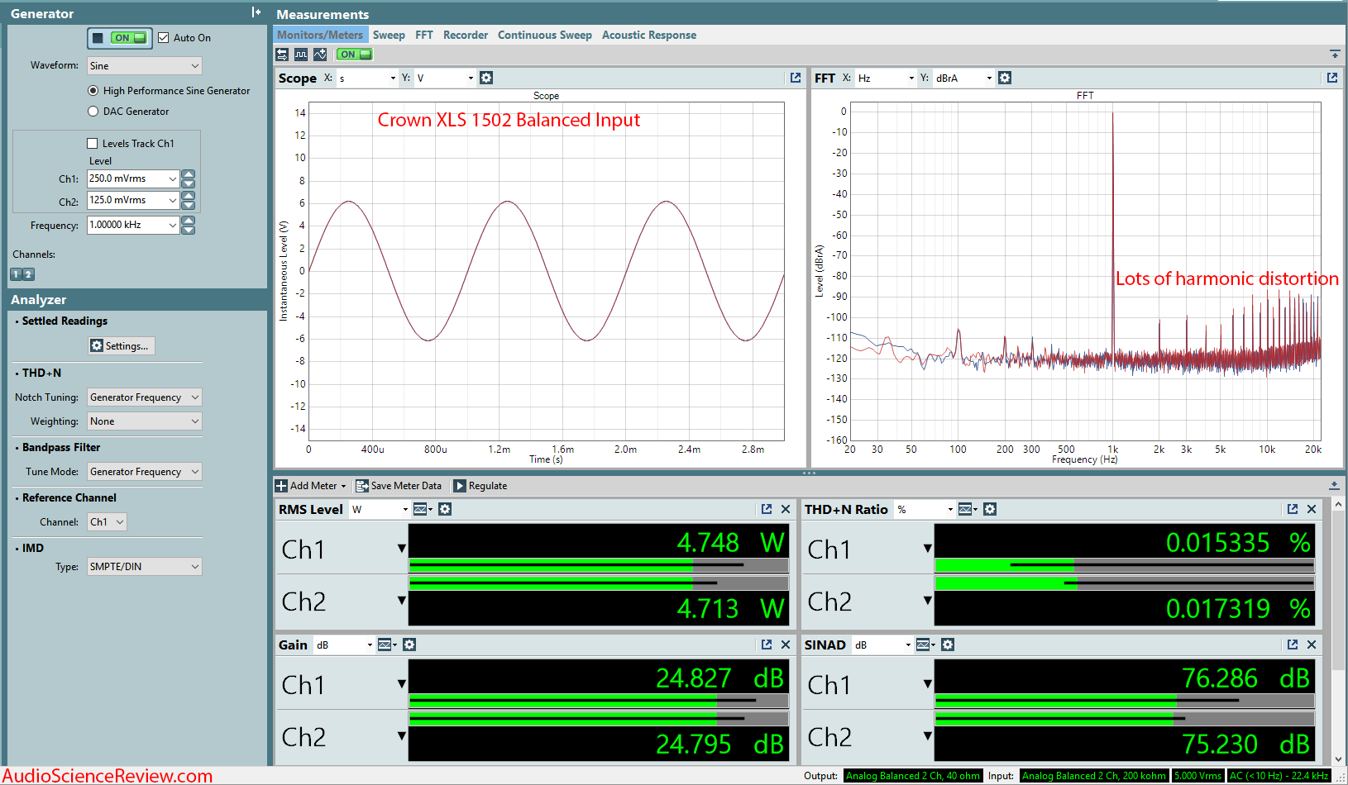
Task: Increase Ch1 level with up stepper
Action: 189,174
